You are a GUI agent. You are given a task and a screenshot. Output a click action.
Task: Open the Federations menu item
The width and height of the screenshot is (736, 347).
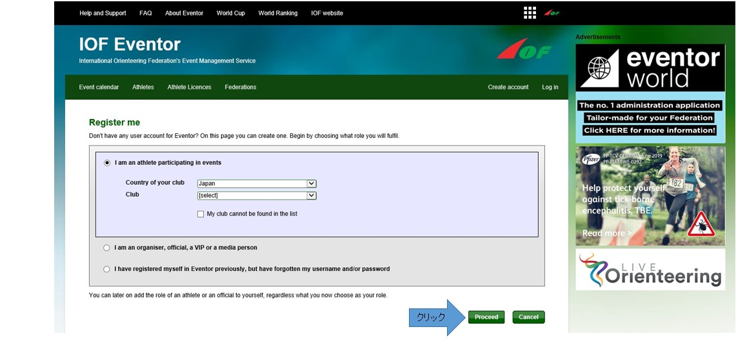pyautogui.click(x=241, y=87)
